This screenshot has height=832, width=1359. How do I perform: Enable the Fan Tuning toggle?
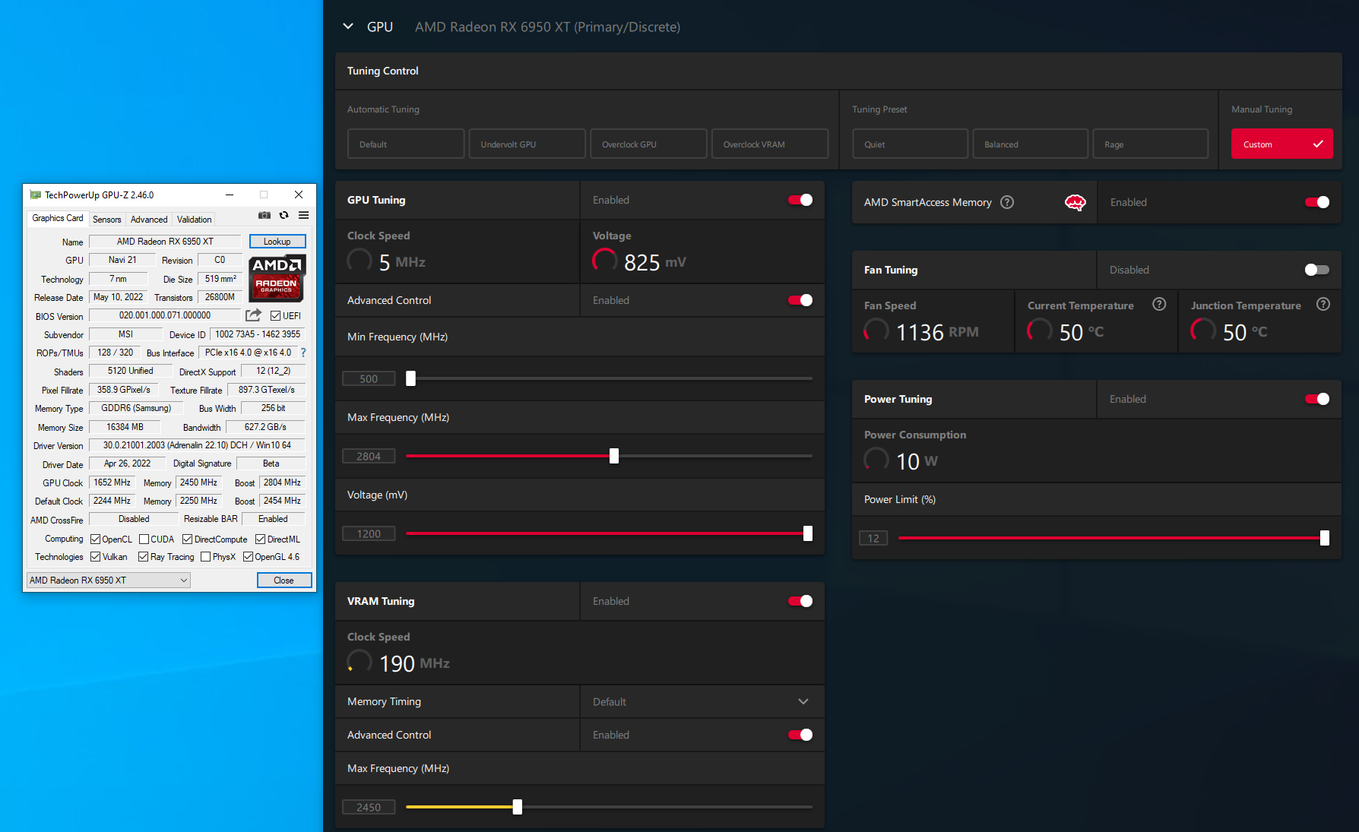click(x=1317, y=270)
